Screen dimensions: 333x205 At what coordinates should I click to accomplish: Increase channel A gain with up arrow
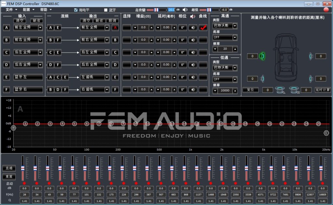pos(152,28)
